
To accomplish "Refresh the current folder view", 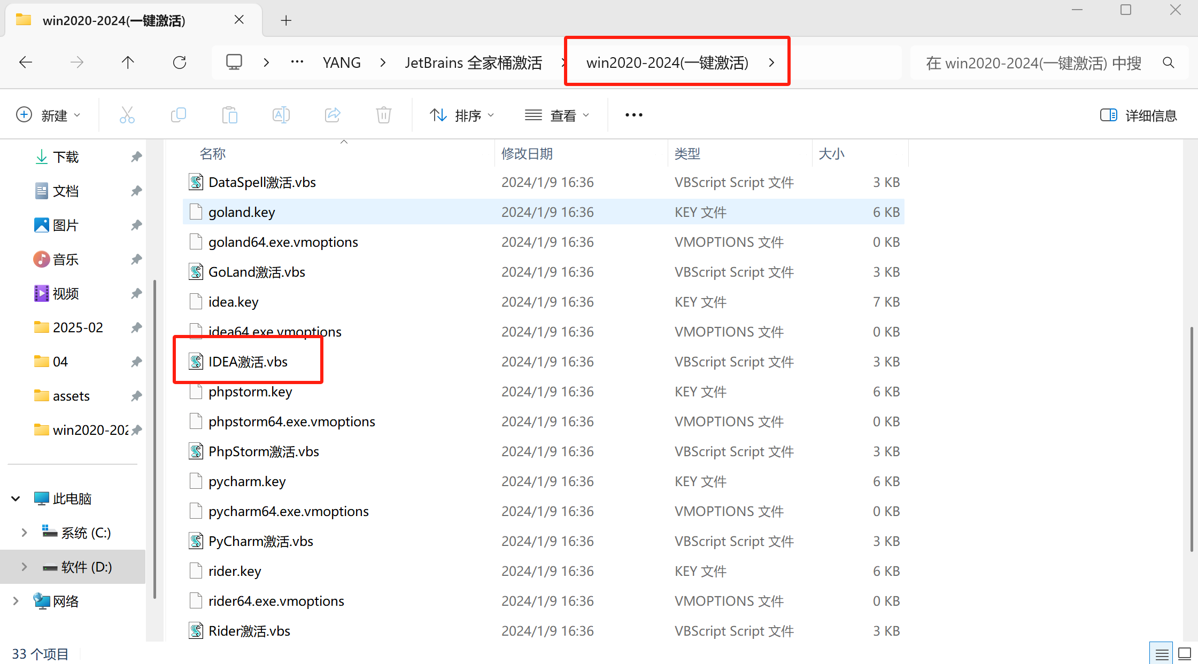I will [x=180, y=63].
